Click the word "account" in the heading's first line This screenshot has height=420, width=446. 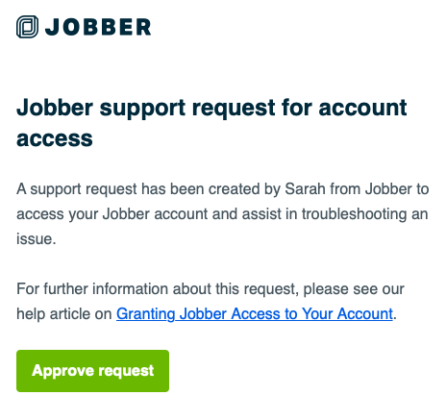tap(362, 108)
